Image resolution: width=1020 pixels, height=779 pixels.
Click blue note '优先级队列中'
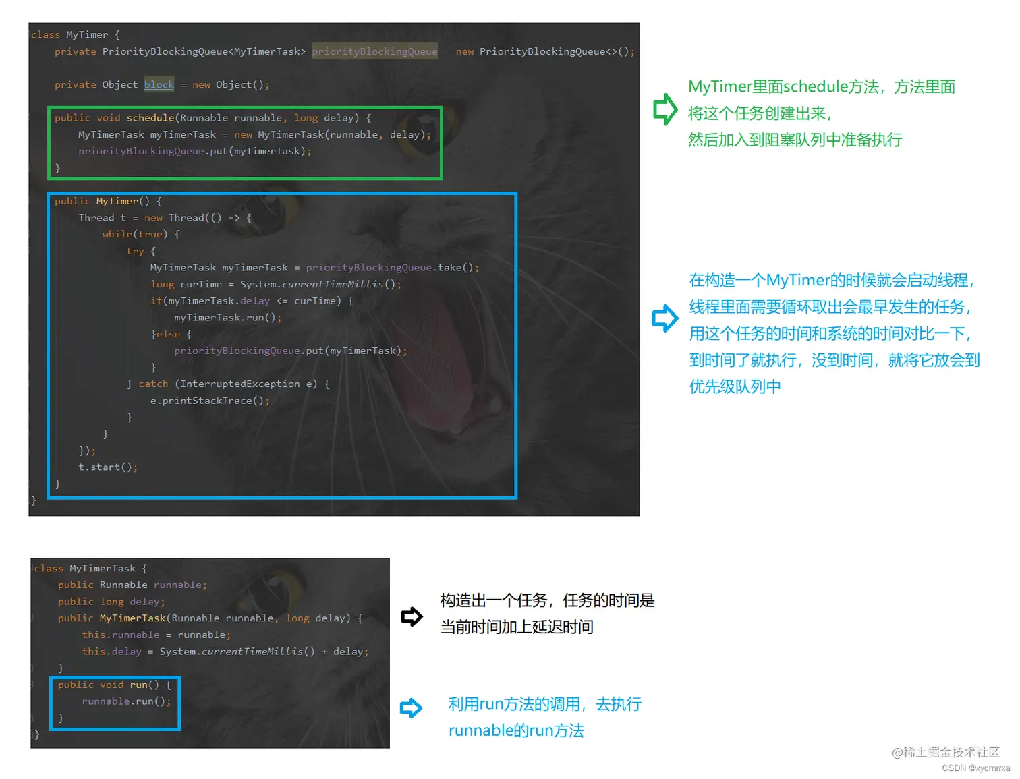pyautogui.click(x=735, y=386)
